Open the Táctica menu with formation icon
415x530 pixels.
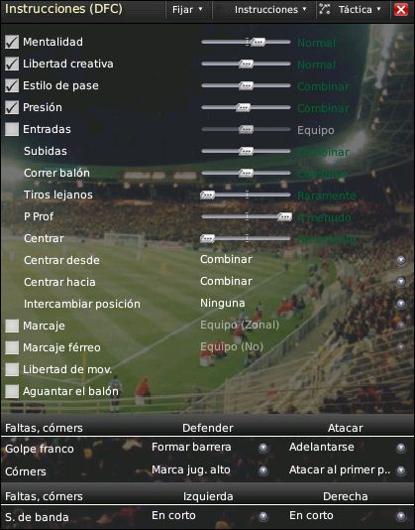350,10
